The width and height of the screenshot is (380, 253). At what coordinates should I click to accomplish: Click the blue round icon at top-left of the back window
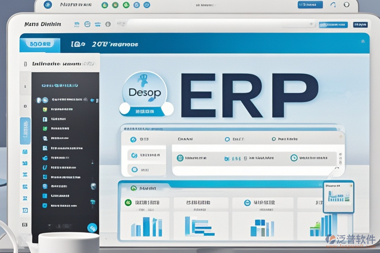coord(48,5)
